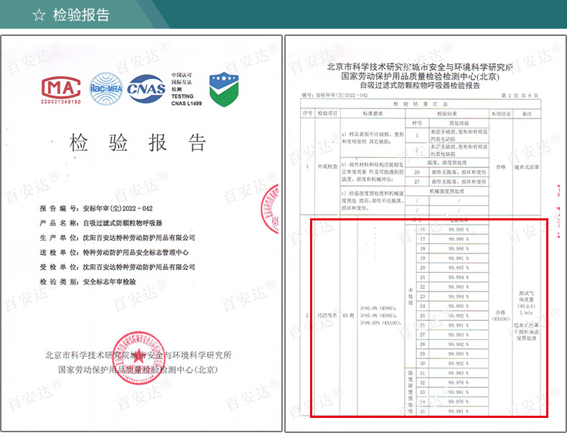567x438 pixels.
Task: Click 国家劳动保护用品质量检验检测中心(北京) at cover bottom
Action: pos(138,370)
